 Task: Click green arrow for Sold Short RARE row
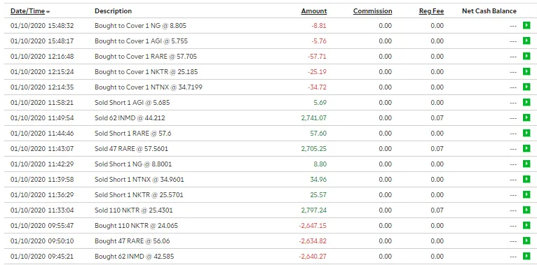tap(526, 133)
